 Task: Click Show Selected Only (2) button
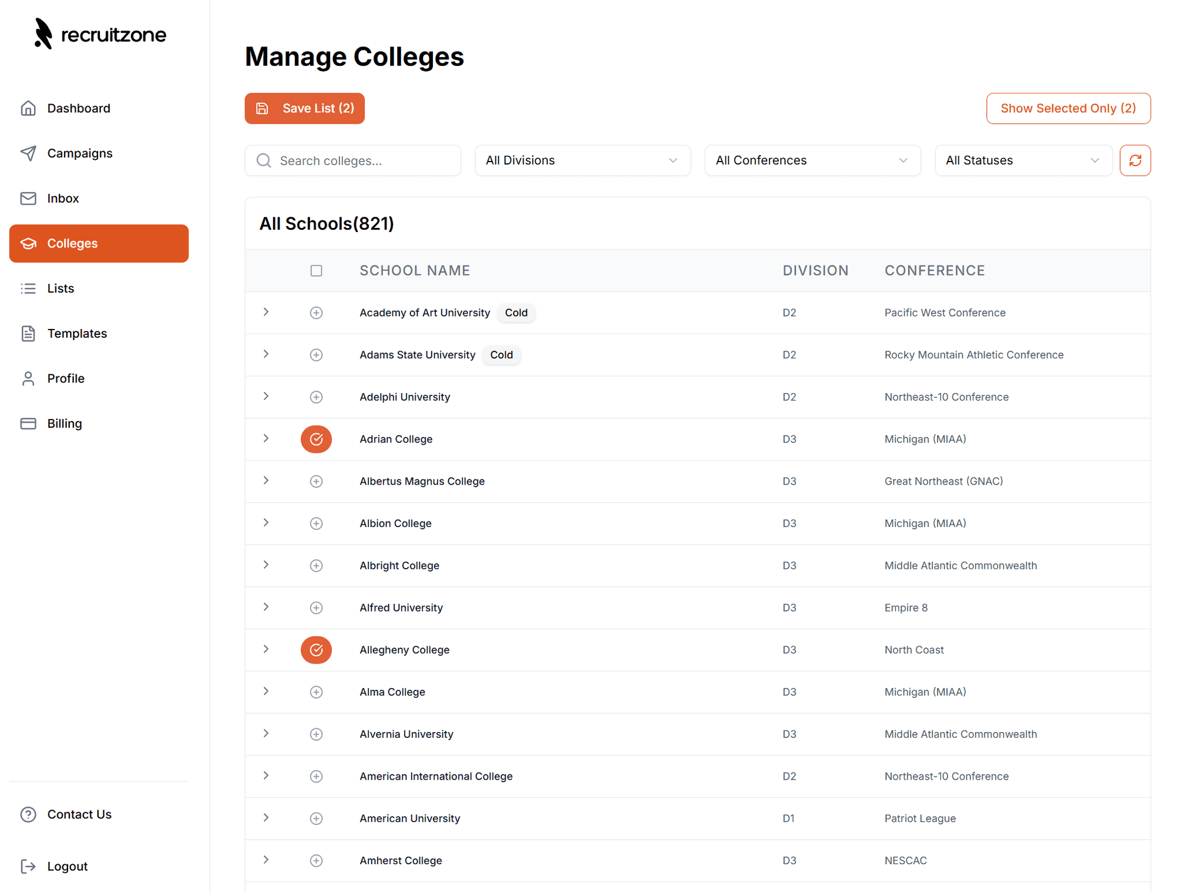pos(1067,109)
